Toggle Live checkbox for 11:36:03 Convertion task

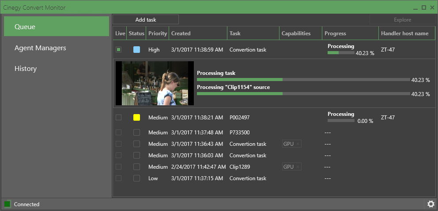119,155
